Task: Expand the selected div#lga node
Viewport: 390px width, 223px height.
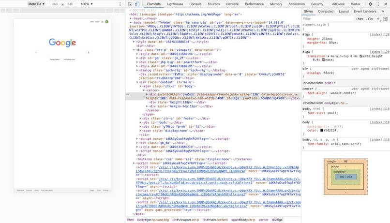Action: click(x=147, y=94)
